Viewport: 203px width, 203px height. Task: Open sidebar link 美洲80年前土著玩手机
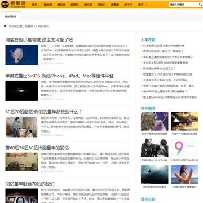165,91
